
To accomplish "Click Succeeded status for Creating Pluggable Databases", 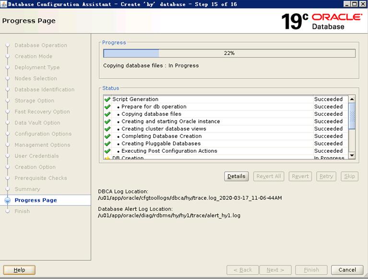I will (x=328, y=144).
